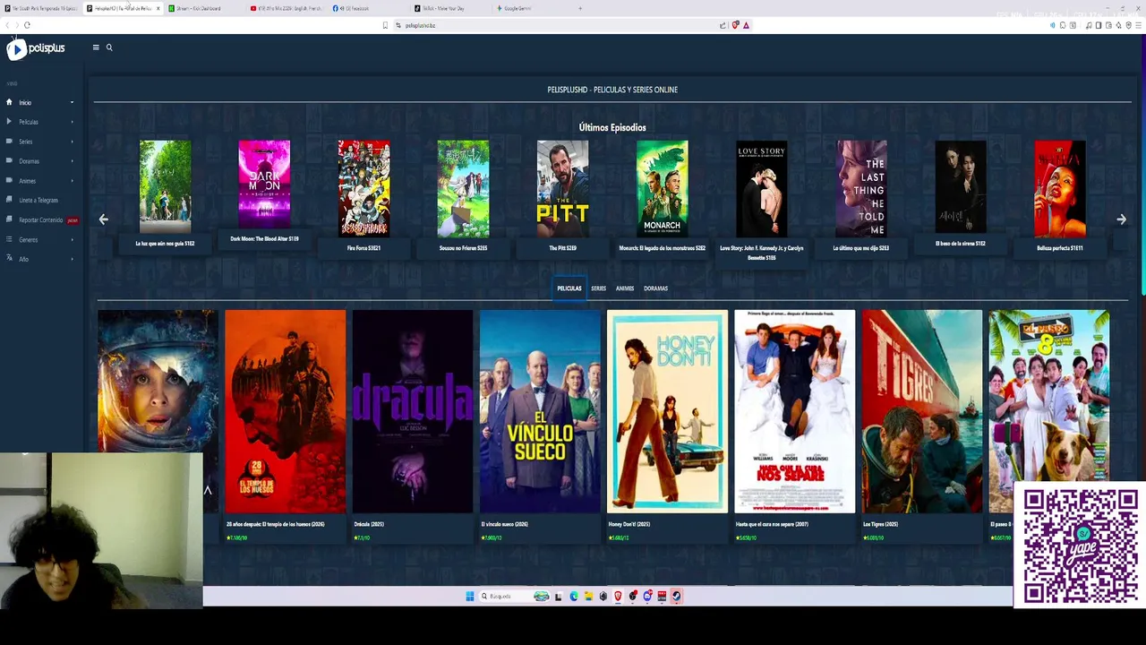The image size is (1146, 645).
Task: Click the Brave shields icon in address bar
Action: (x=736, y=25)
